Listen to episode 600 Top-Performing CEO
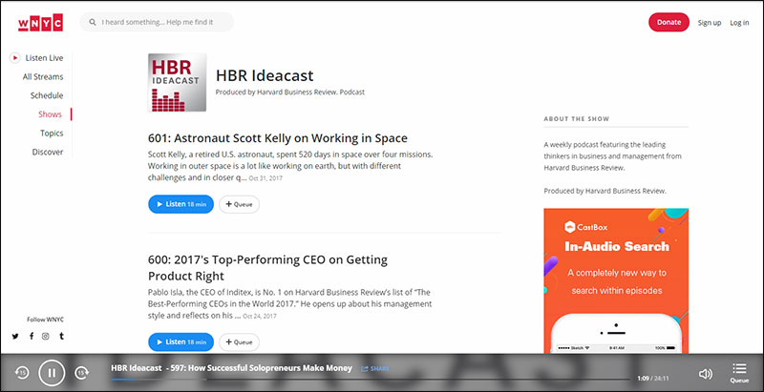The width and height of the screenshot is (764, 392). (x=180, y=342)
